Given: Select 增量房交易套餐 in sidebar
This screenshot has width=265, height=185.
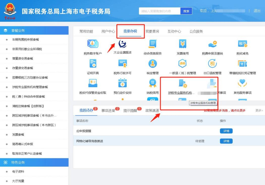Looking at the screenshot, I should point(22,58).
